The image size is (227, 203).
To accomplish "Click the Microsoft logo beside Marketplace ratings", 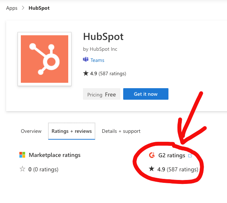I will coord(22,155).
